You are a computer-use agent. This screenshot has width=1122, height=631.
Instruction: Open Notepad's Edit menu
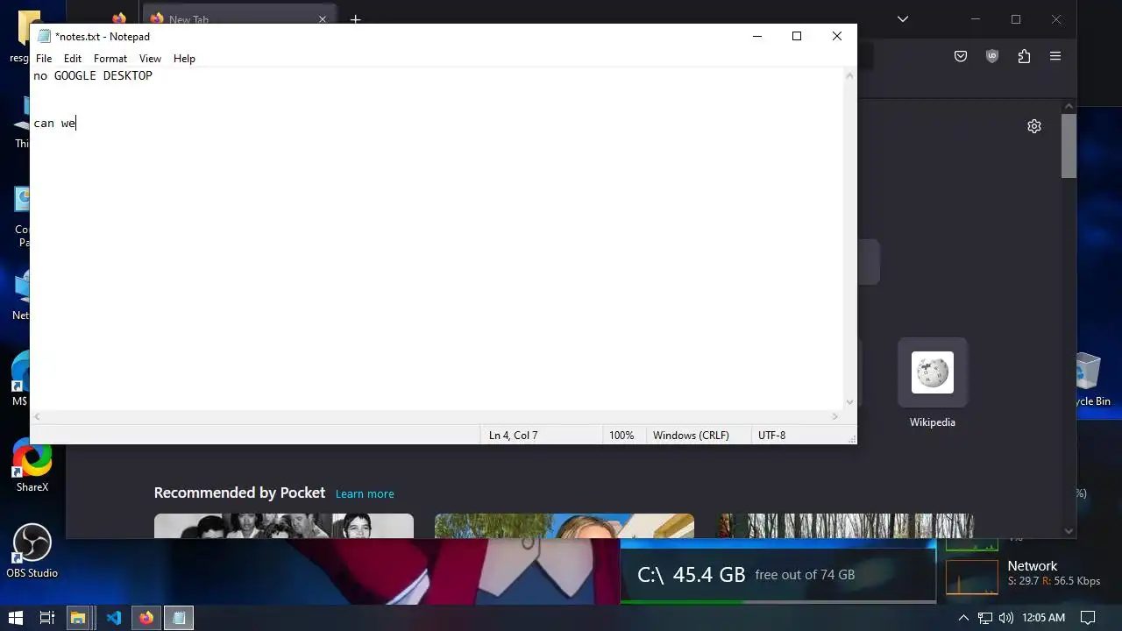point(73,59)
